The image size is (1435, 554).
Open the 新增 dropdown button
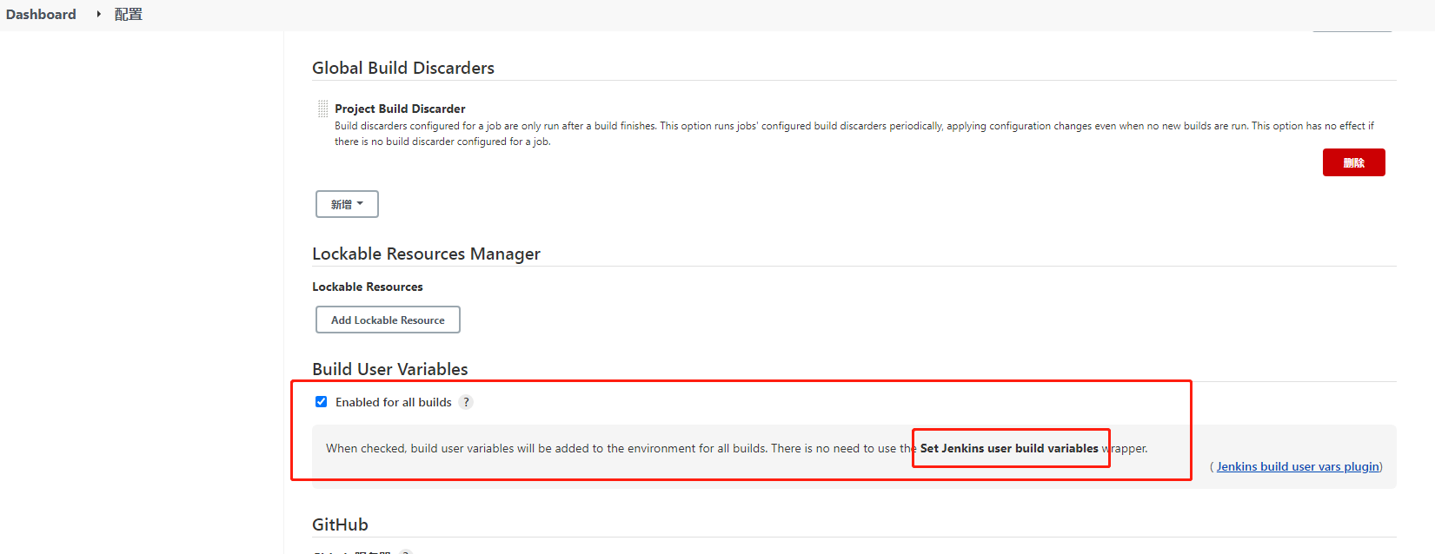[347, 204]
